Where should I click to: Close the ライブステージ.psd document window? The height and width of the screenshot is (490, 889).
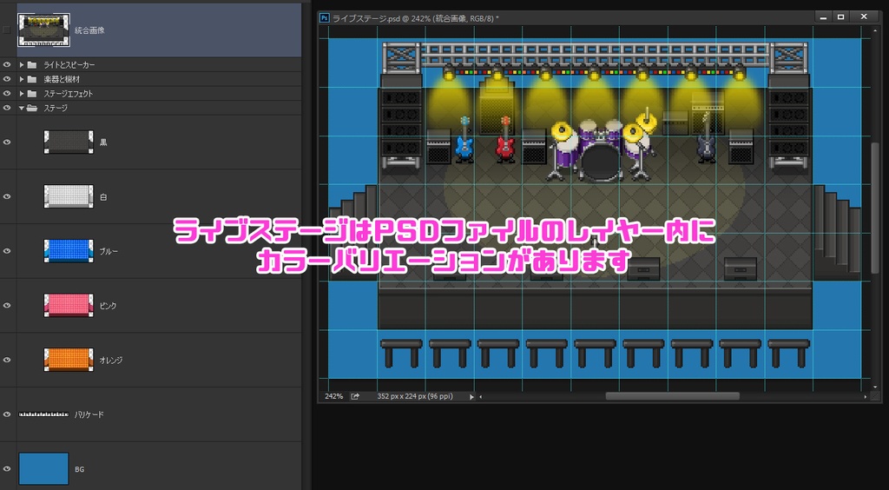(x=864, y=17)
